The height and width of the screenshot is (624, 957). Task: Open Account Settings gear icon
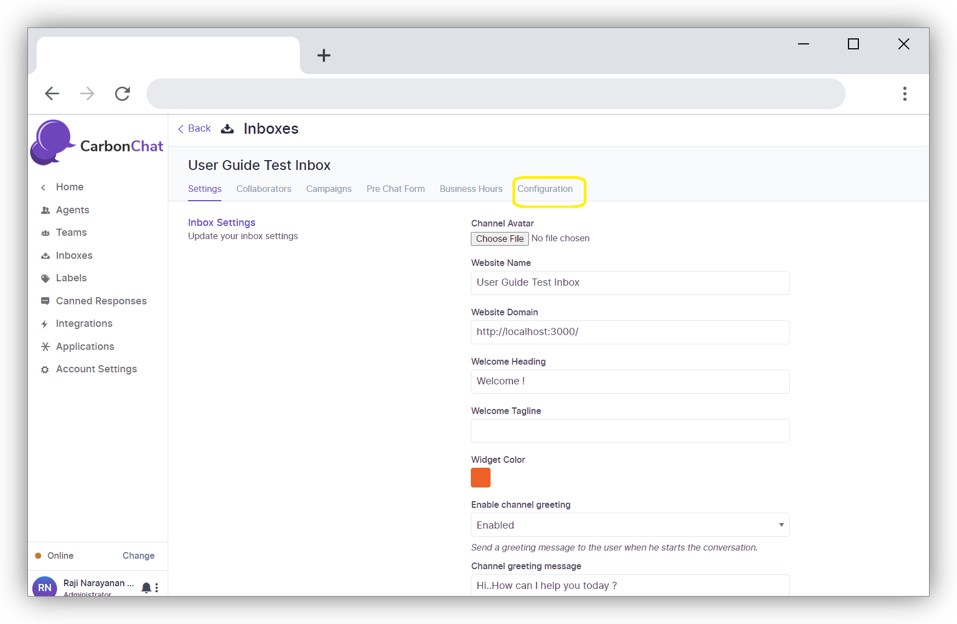point(45,370)
